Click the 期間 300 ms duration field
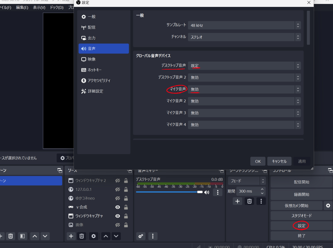The width and height of the screenshot is (333, 248). tap(251, 191)
